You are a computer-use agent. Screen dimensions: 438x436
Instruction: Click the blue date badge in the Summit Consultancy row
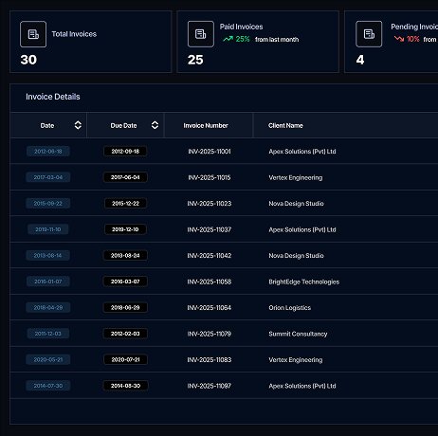48,334
